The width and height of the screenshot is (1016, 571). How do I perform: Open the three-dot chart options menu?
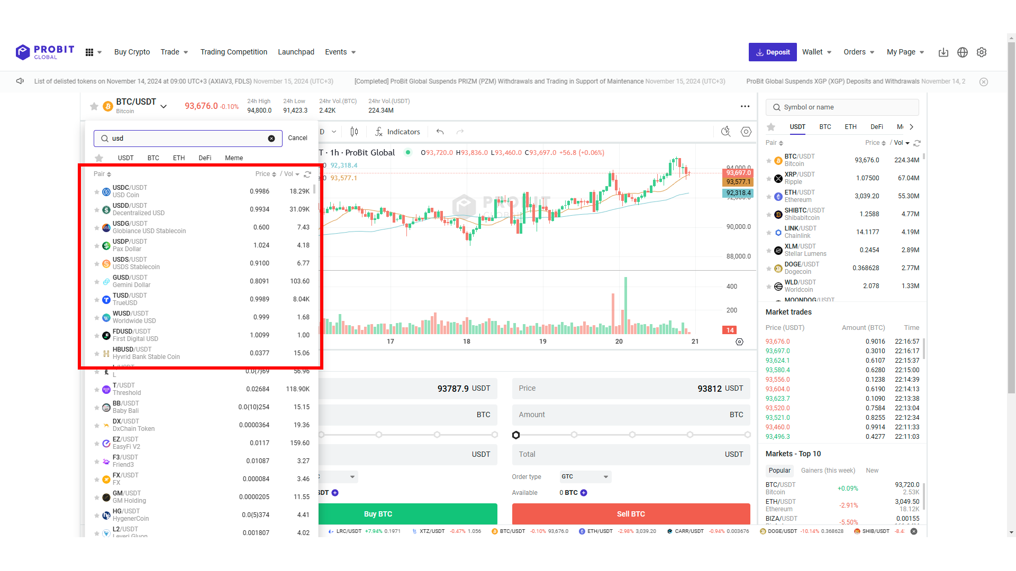tap(745, 106)
